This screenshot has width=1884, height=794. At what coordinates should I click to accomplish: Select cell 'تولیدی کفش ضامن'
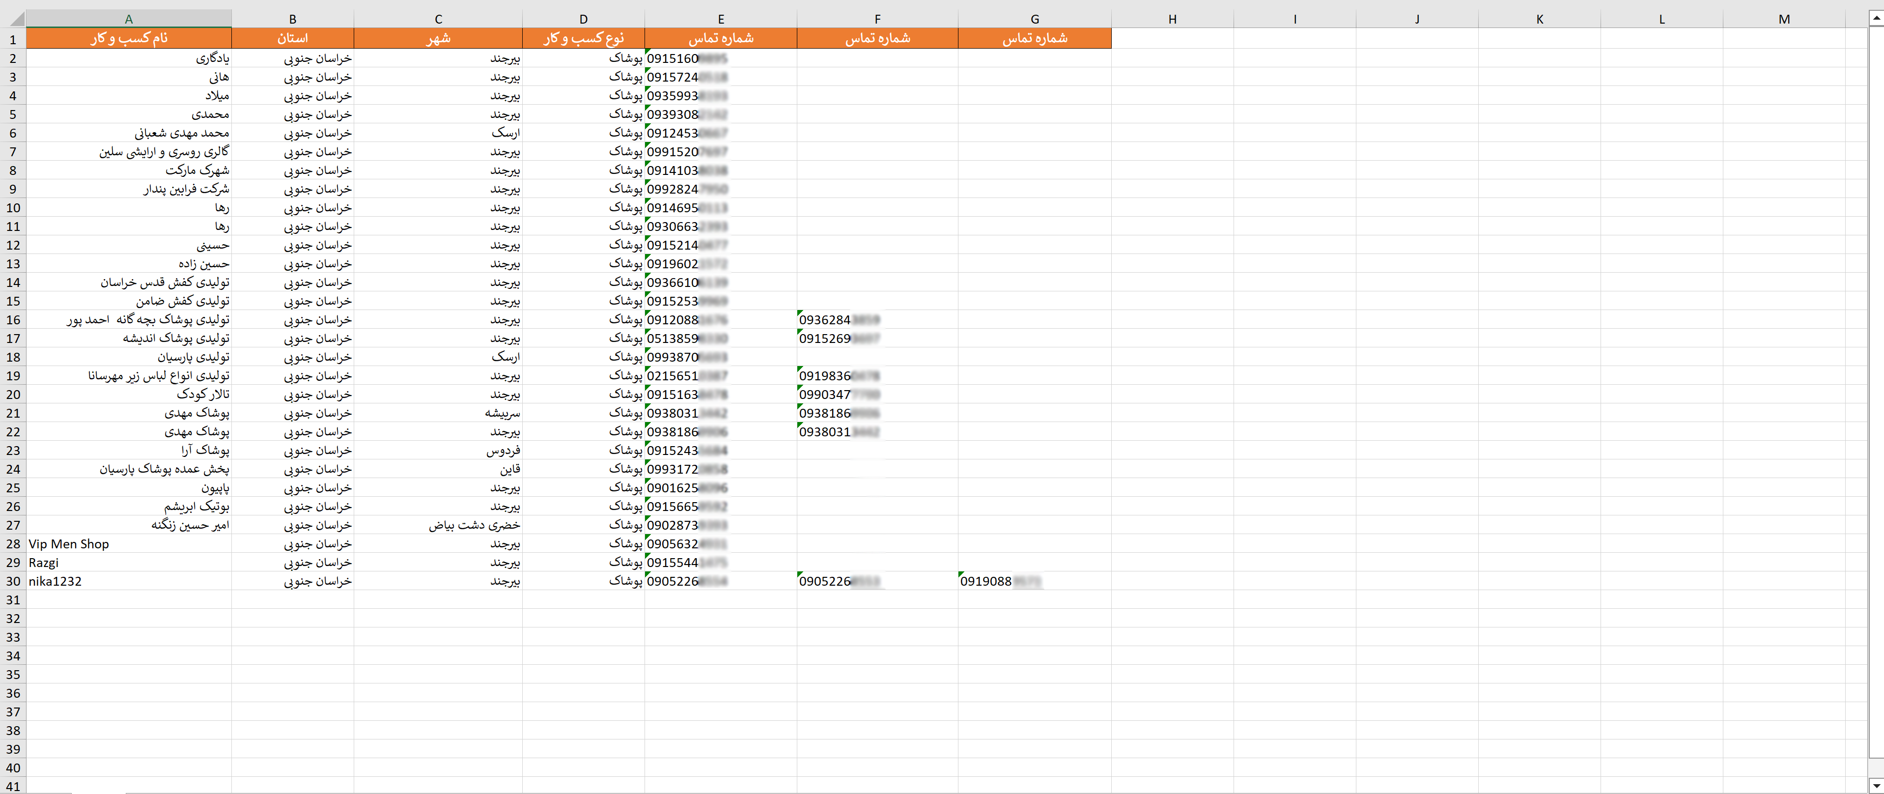129,301
